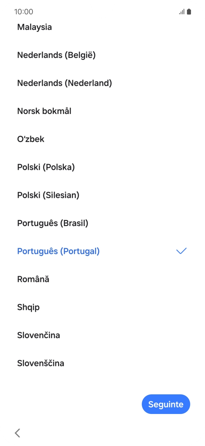The height and width of the screenshot is (446, 205).
Task: Tap the back arrow icon
Action: click(18, 433)
